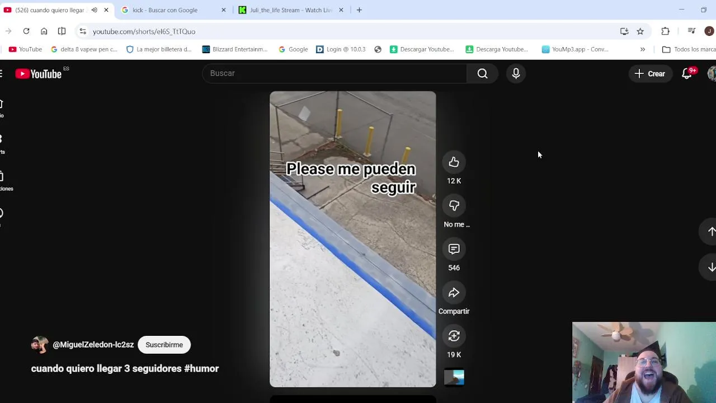Screen dimensions: 716x403
Task: Open a new browser tab
Action: coord(359,10)
